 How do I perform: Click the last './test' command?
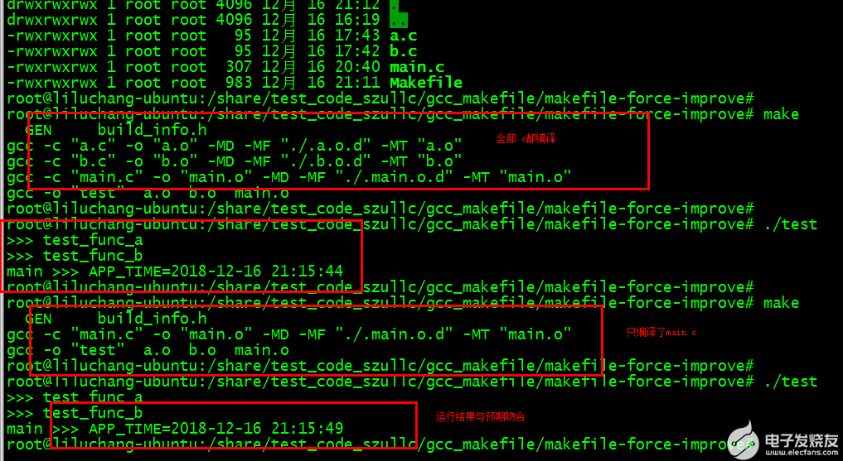coord(790,382)
